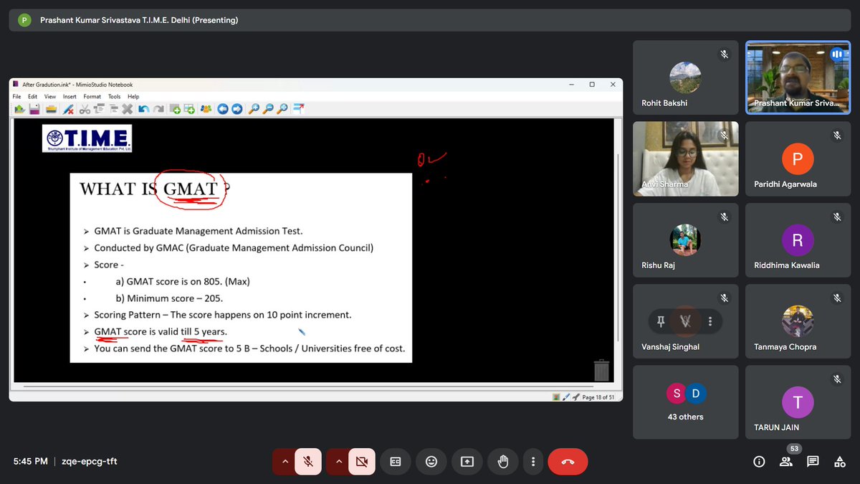Select Riddhima Kawalia participant tile
Screen dimensions: 860x484
(798, 239)
